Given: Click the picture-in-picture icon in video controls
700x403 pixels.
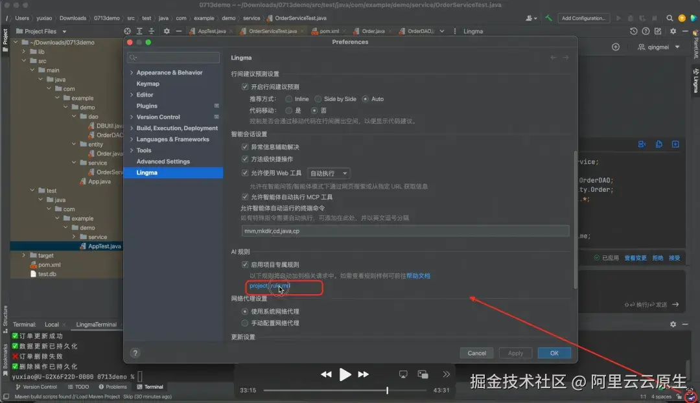Looking at the screenshot, I should coord(423,374).
